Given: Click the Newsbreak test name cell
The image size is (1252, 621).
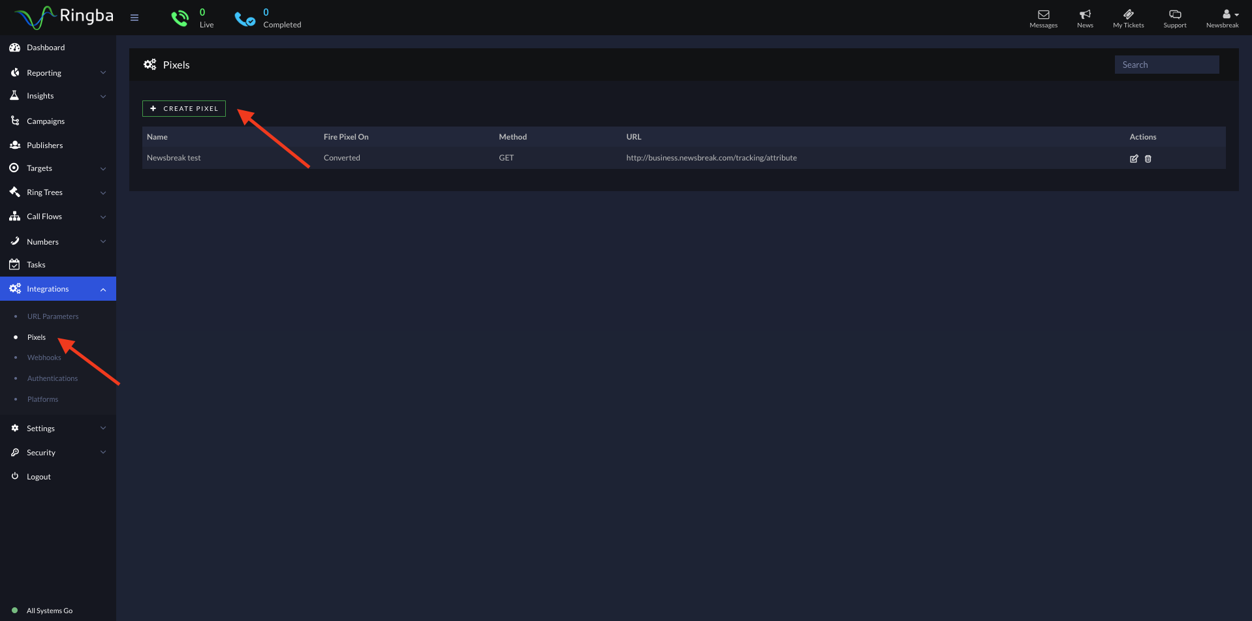Looking at the screenshot, I should (174, 158).
